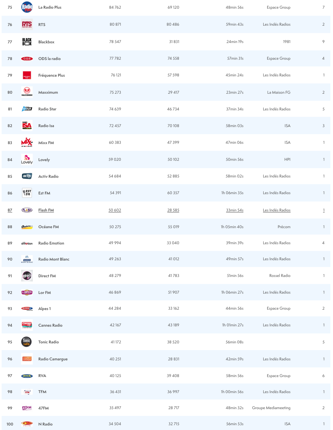Image resolution: width=333 pixels, height=430 pixels.
Task: Click Groupe Mediameeting group label
Action: [271, 408]
